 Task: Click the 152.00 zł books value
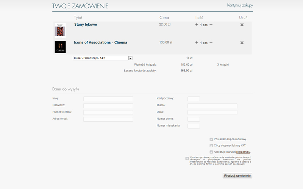click(186, 65)
